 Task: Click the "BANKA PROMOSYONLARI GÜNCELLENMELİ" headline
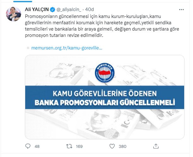105,102
